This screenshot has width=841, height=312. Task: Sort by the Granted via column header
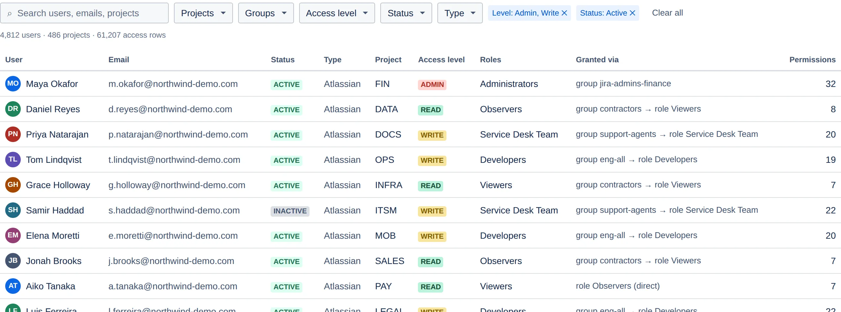(597, 60)
